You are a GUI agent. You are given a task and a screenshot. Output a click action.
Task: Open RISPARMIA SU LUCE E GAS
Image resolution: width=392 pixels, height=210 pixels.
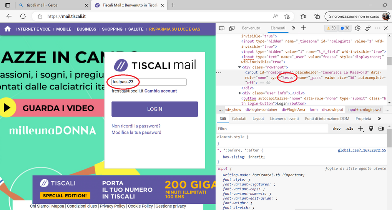click(x=174, y=29)
